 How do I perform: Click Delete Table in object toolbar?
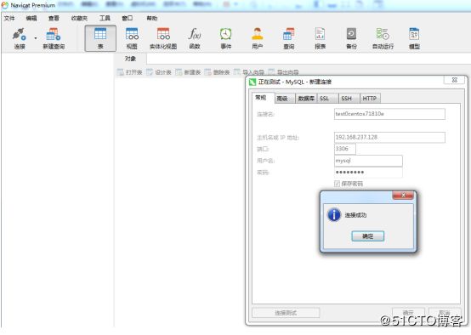tap(217, 72)
